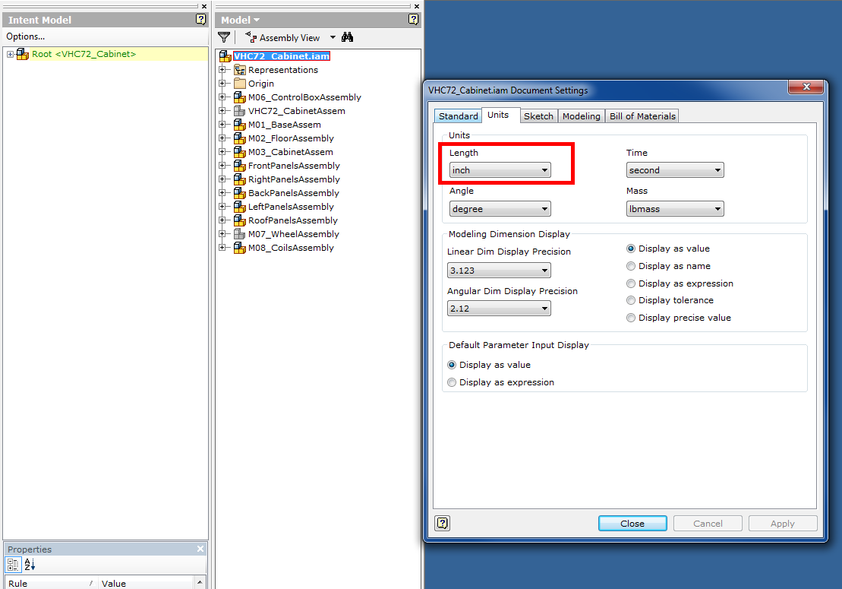Click the Apply button

tap(782, 523)
